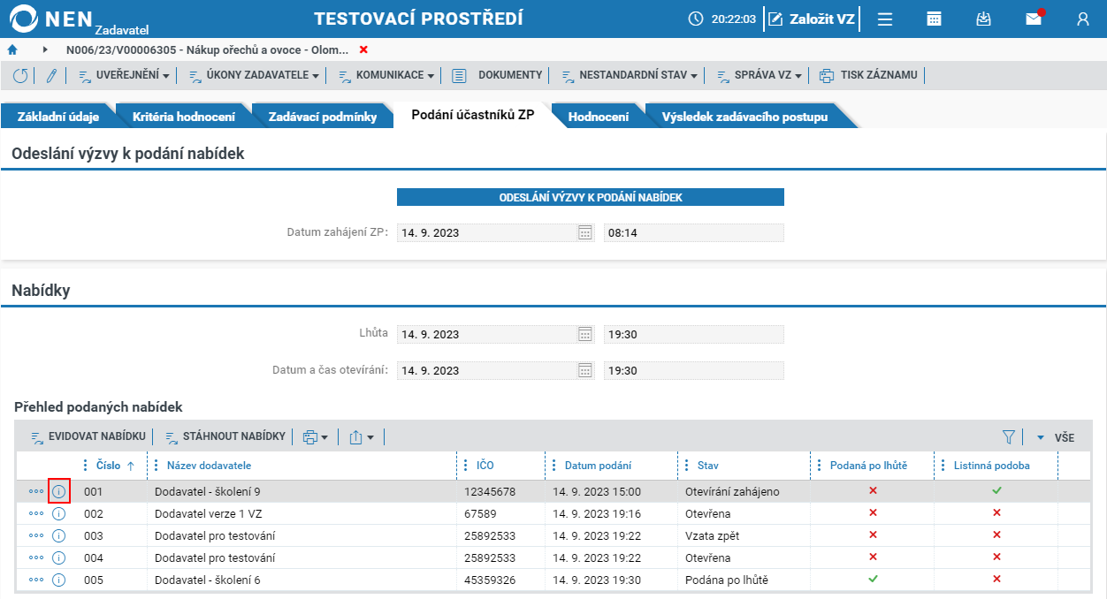Click Listinná podoba column header
The width and height of the screenshot is (1107, 599).
tap(992, 466)
